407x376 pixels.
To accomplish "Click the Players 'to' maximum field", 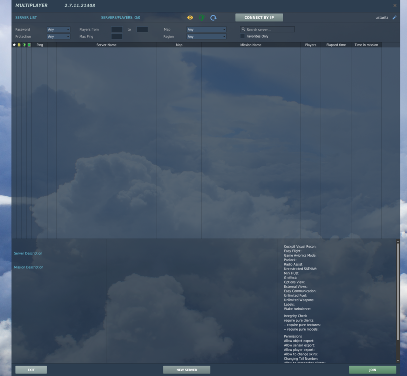I will coord(142,29).
